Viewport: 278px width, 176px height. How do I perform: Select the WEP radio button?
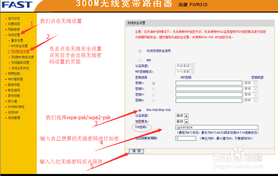(x=140, y=60)
